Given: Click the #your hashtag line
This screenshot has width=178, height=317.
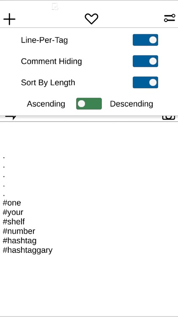Looking at the screenshot, I should coord(13,212).
